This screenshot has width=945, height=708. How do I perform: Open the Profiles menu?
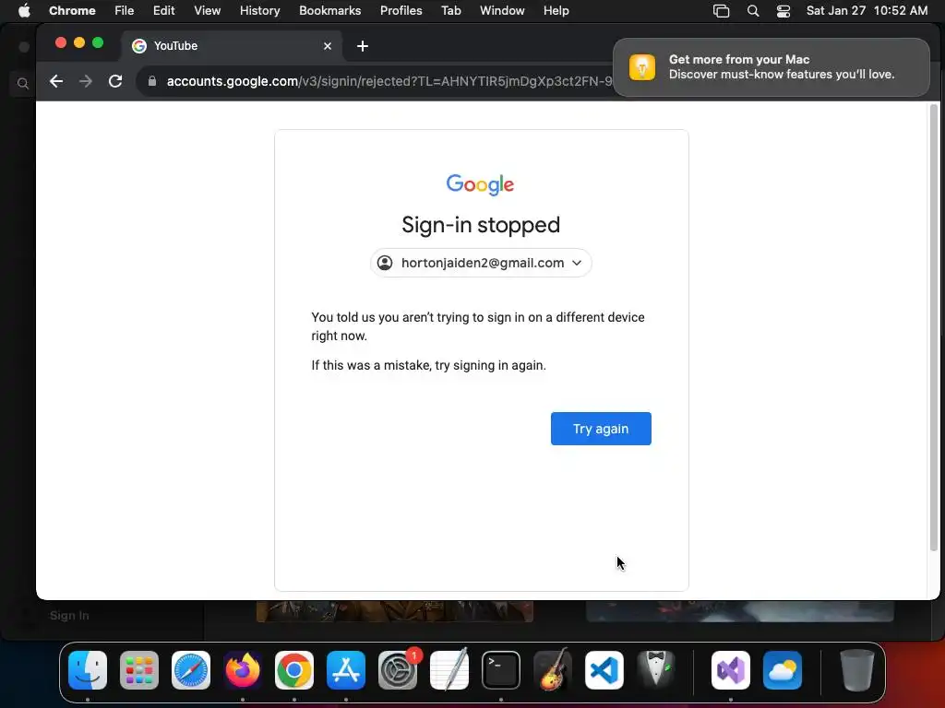[401, 11]
